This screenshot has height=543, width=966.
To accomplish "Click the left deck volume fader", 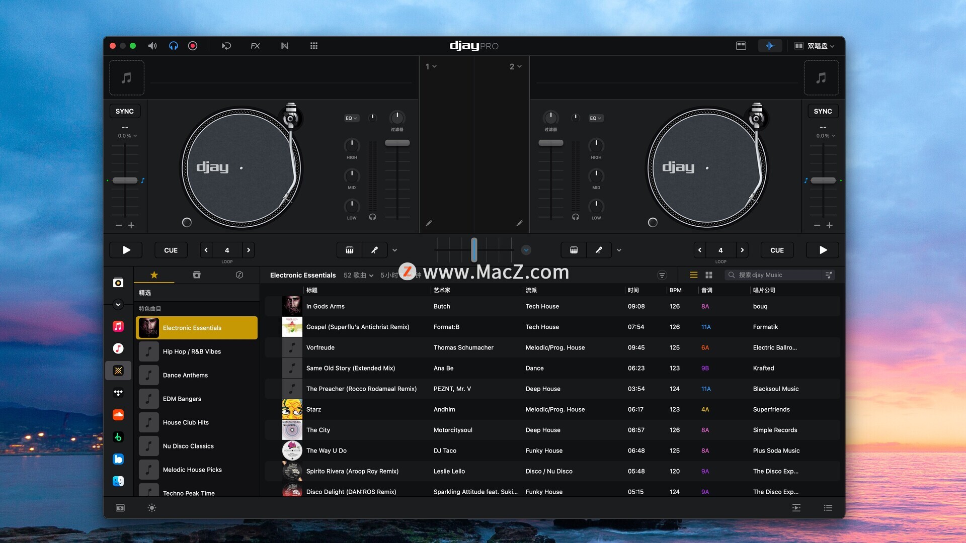I will point(397,143).
